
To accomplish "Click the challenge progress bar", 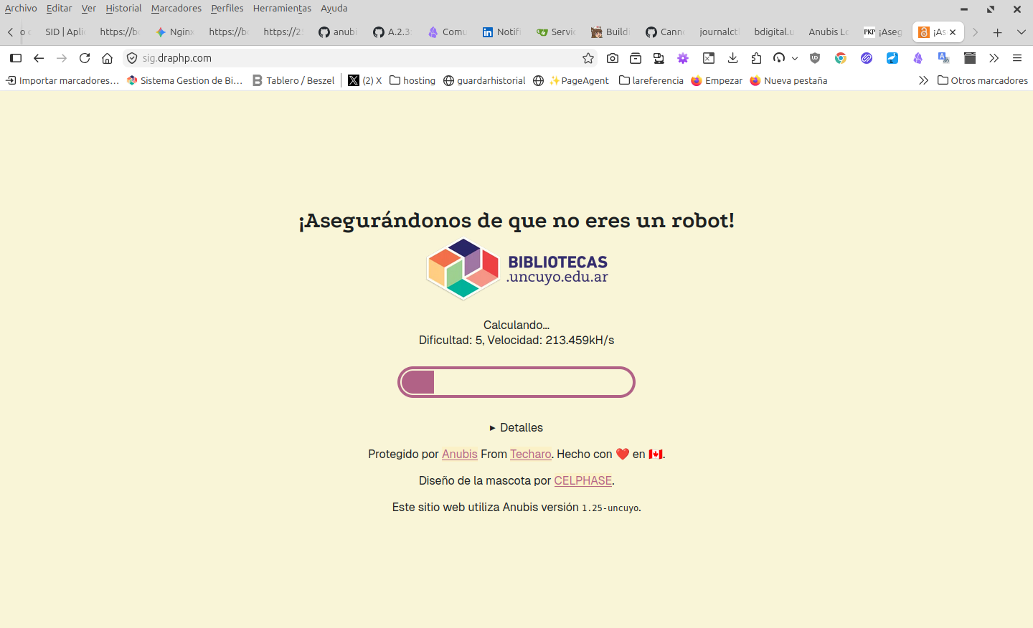I will point(516,382).
